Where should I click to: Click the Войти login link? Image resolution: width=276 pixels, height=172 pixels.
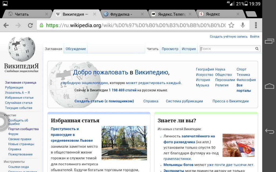(254, 37)
